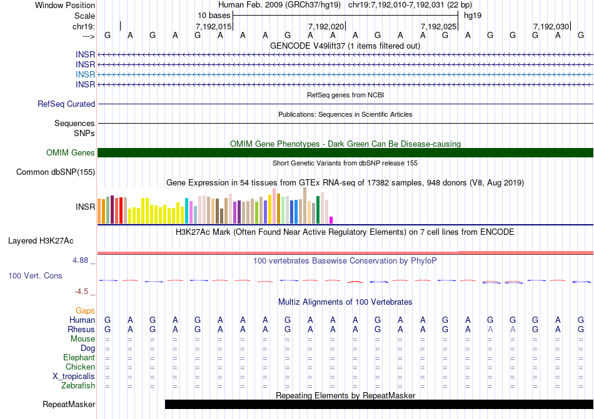Click the light-blue highlighted INSR transcript label
Screen dimensions: 594x419
85,74
